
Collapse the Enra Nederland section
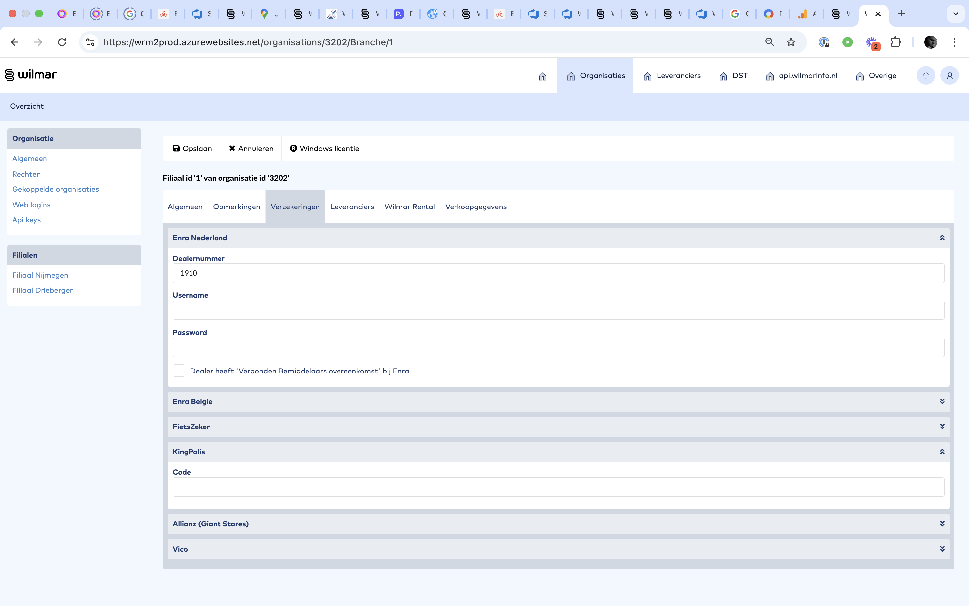click(942, 238)
